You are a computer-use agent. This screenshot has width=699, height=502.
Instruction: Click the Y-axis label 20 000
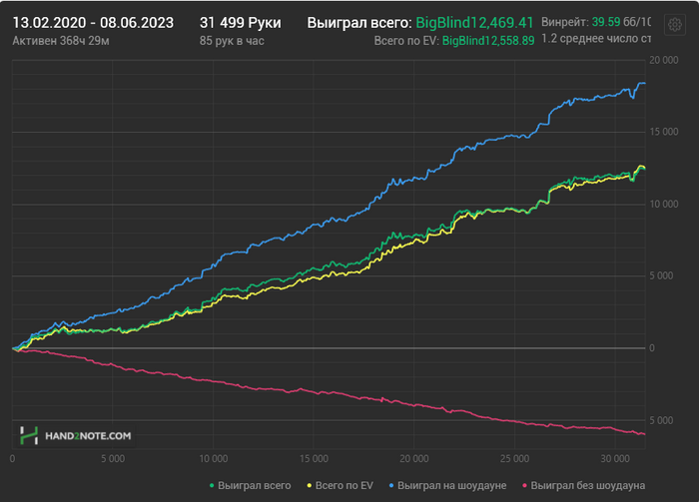[x=664, y=60]
